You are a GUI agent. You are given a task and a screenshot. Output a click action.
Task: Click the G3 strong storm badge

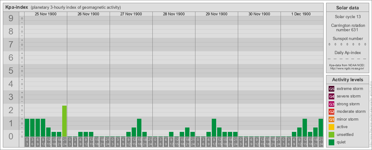coord(331,104)
